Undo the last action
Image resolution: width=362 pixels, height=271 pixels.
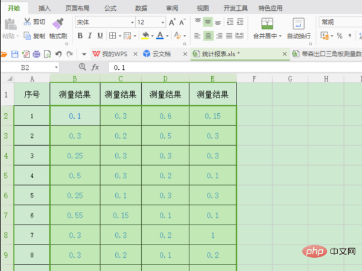pyautogui.click(x=59, y=54)
